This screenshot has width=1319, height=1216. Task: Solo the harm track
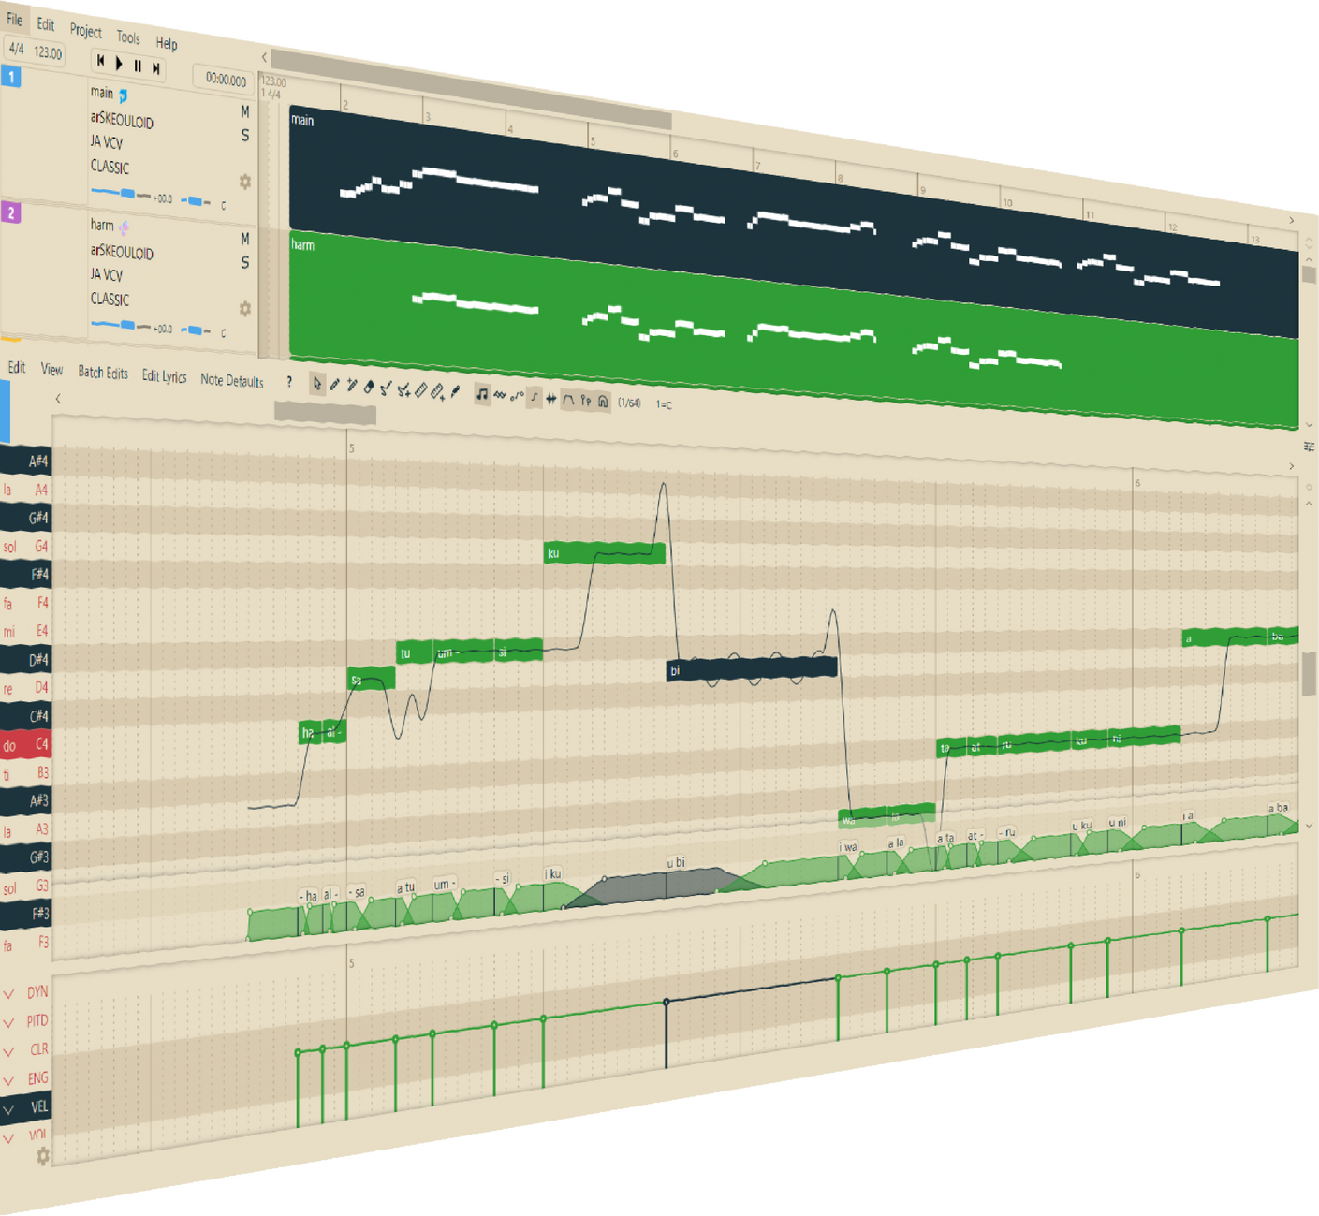pyautogui.click(x=245, y=263)
